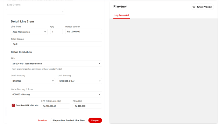Image resolution: width=219 pixels, height=124 pixels.
Task: Uncheck Gunakan DPP nilai lain checkbox
Action: pyautogui.click(x=13, y=105)
